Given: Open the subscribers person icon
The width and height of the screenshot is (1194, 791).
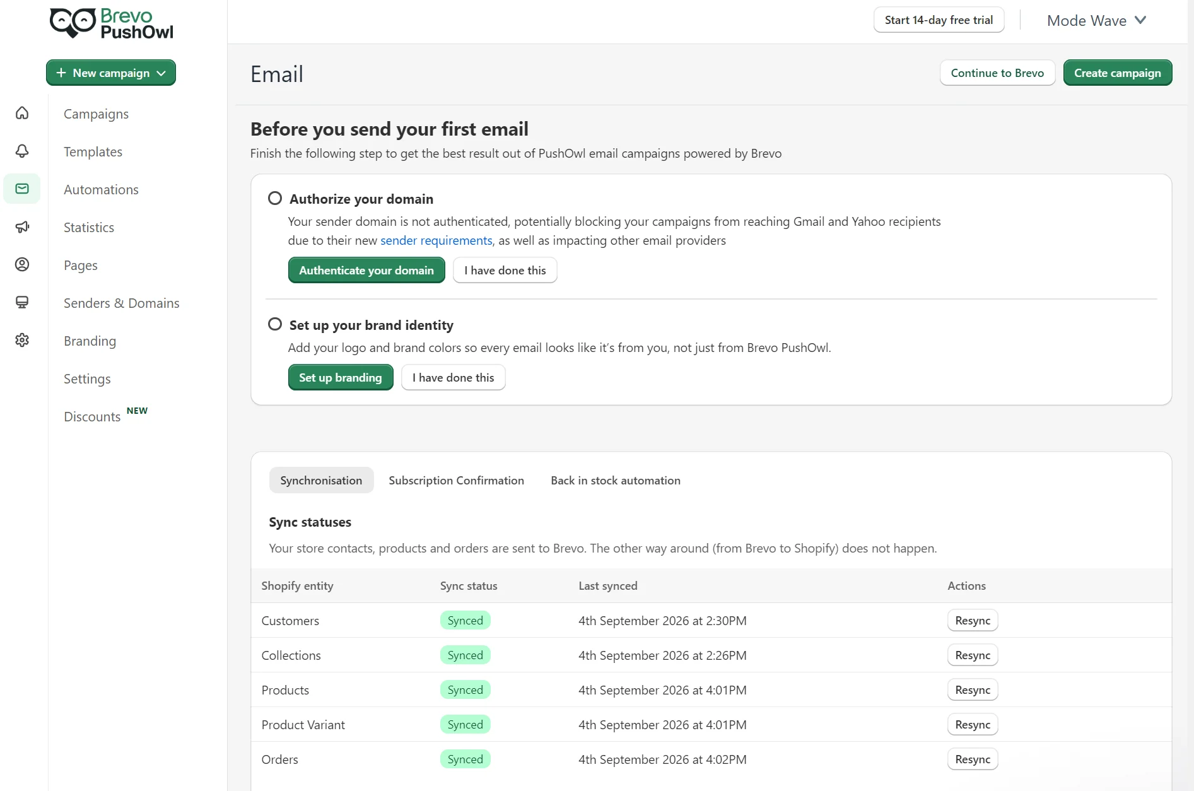Looking at the screenshot, I should [22, 264].
